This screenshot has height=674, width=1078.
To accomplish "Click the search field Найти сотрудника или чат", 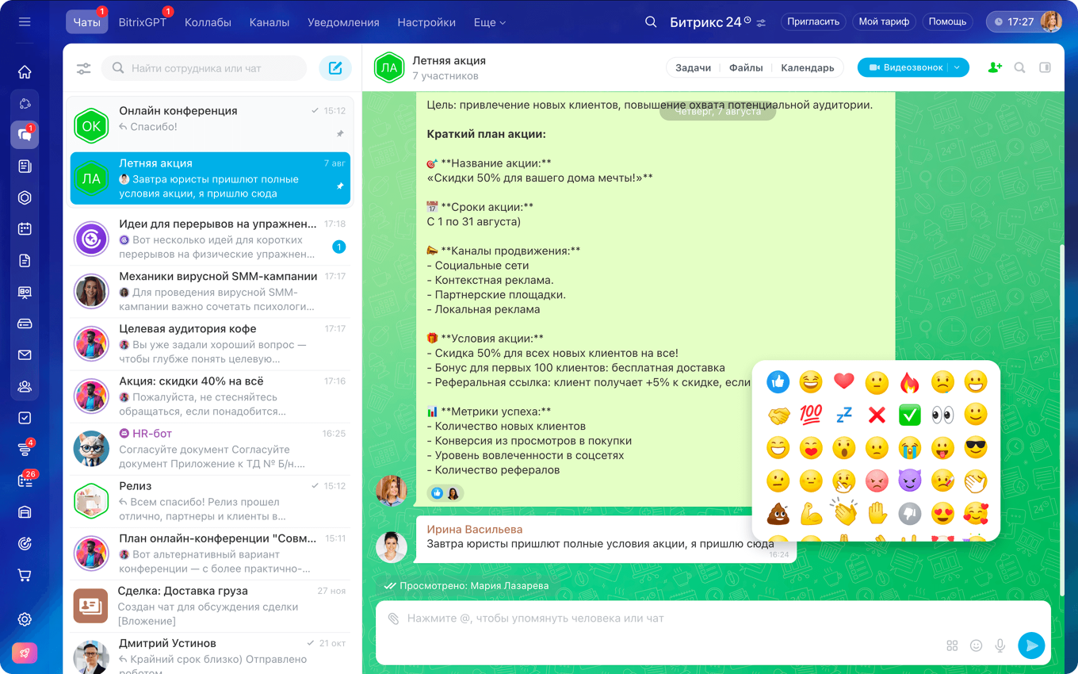I will [205, 68].
